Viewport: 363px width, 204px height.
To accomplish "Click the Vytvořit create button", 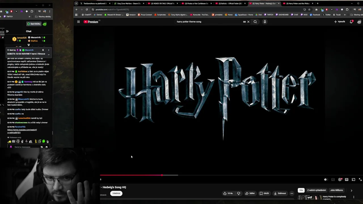I will 339,22.
